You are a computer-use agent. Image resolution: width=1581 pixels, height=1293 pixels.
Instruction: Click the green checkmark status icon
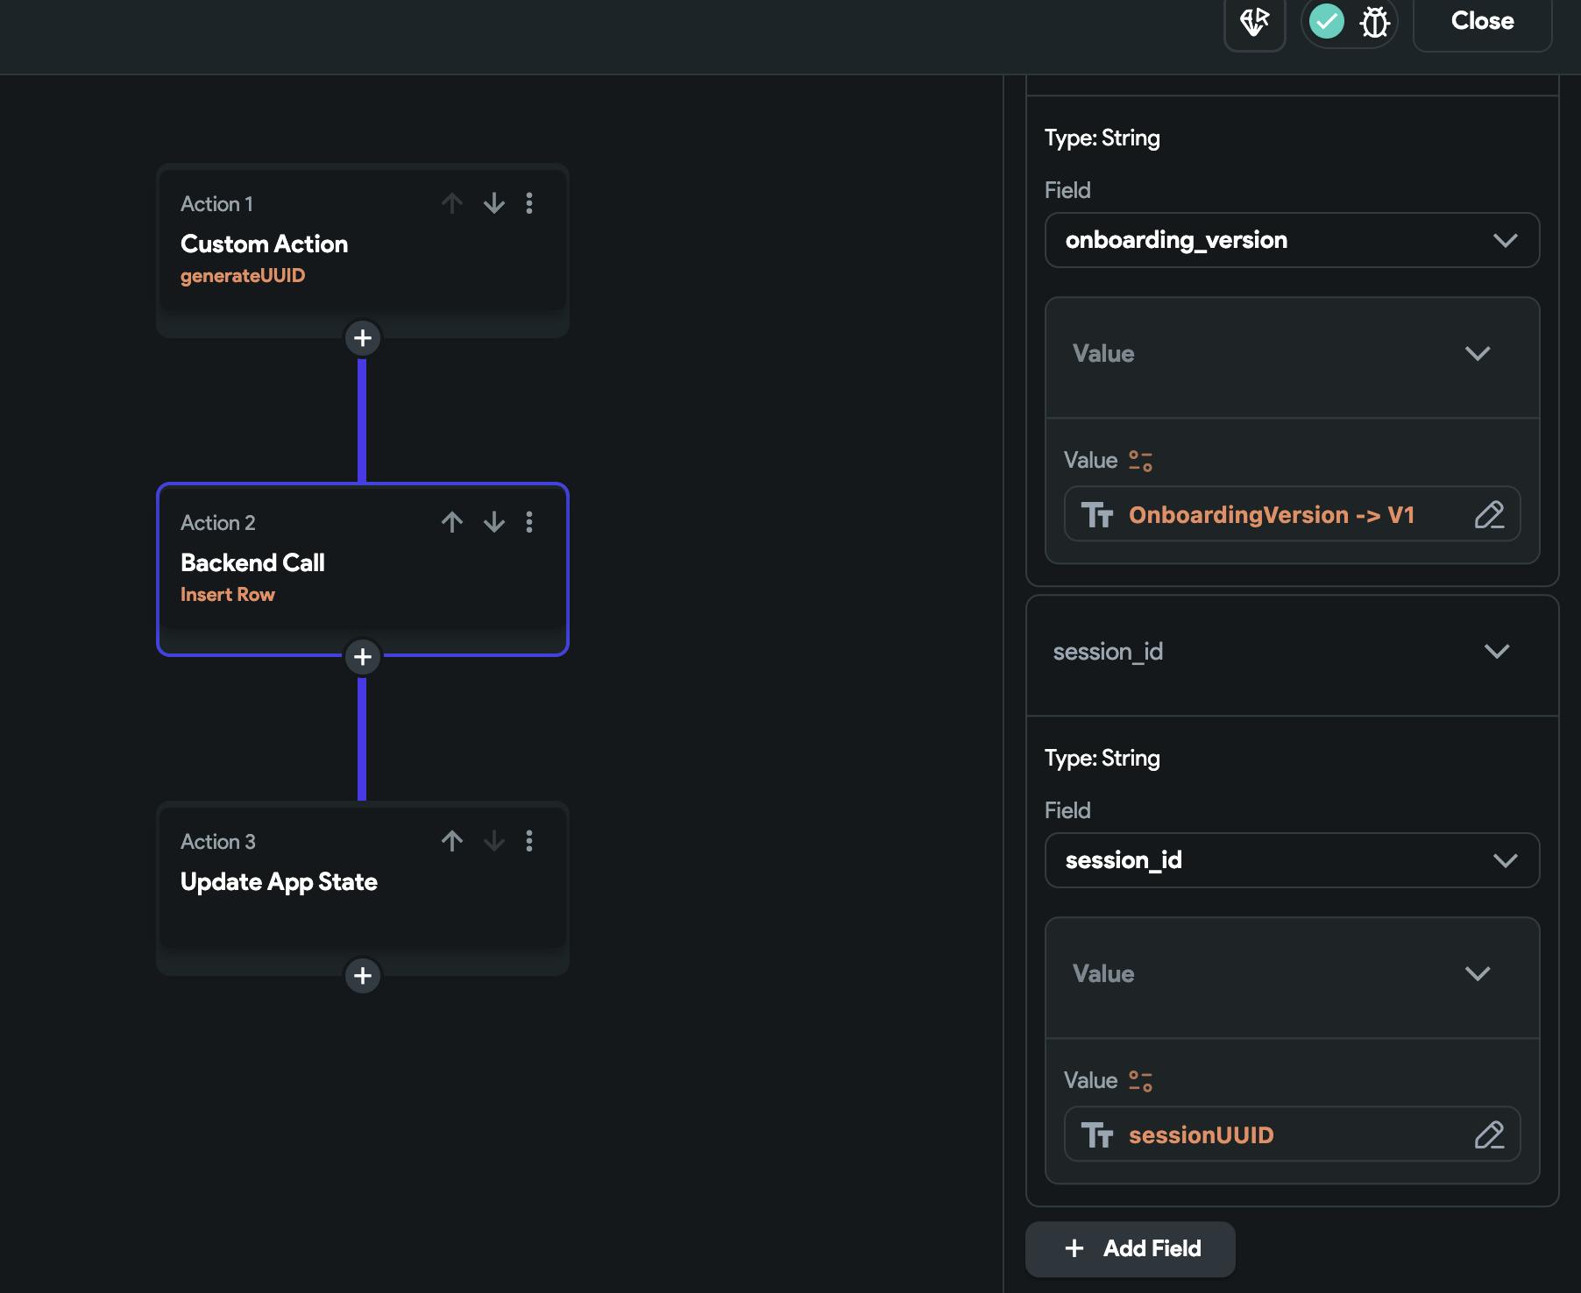coord(1326,21)
